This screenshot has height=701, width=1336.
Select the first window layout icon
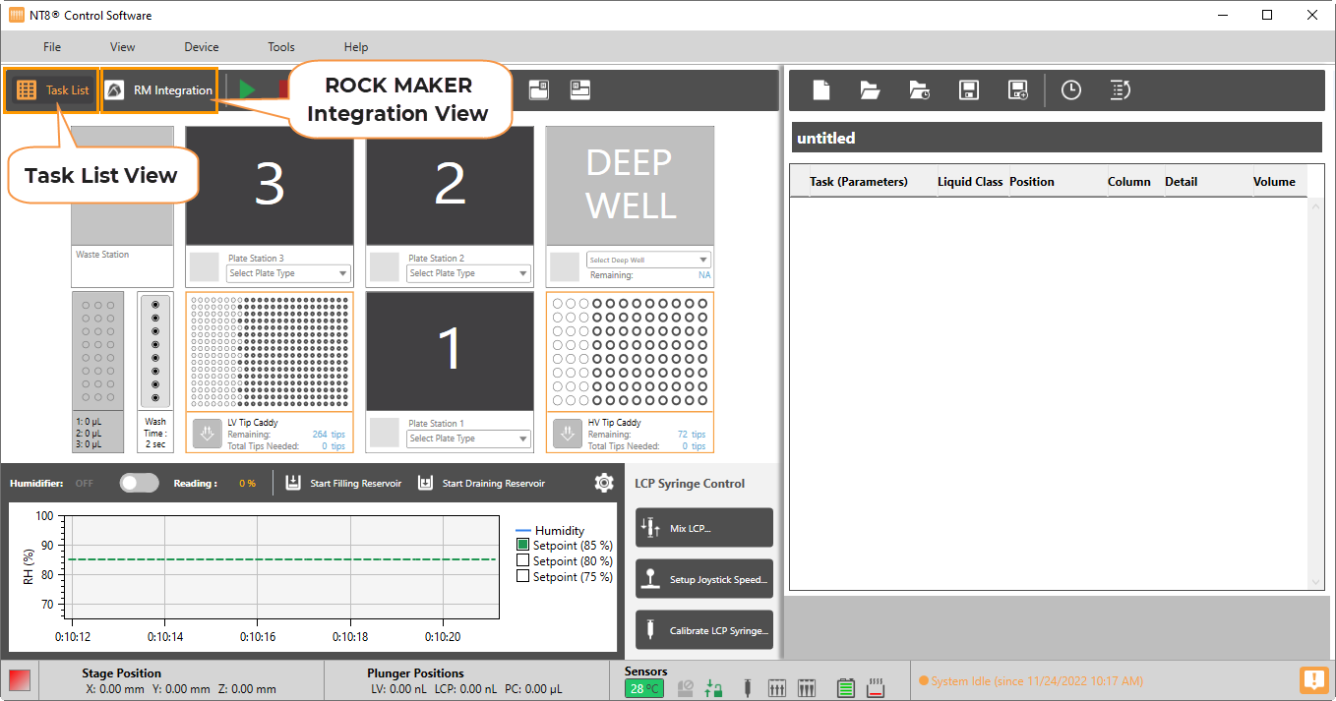[x=538, y=89]
